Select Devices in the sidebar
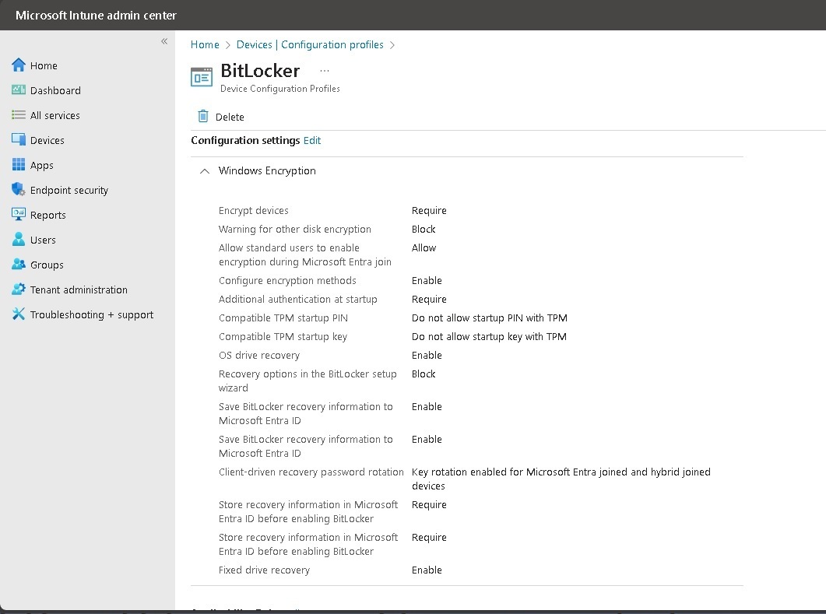 coord(47,140)
